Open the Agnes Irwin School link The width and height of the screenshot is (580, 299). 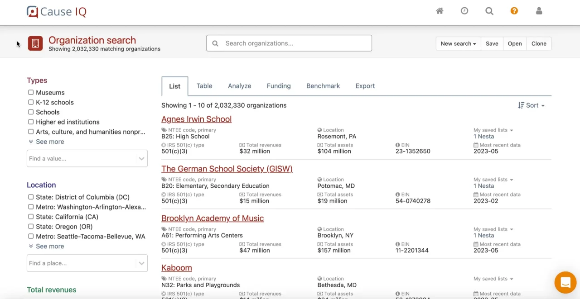pyautogui.click(x=196, y=119)
